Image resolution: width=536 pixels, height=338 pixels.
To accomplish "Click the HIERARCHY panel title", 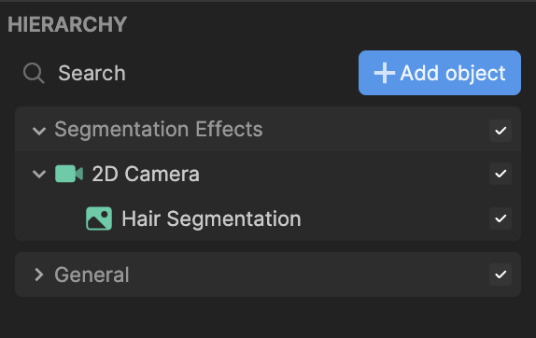I will click(x=67, y=24).
